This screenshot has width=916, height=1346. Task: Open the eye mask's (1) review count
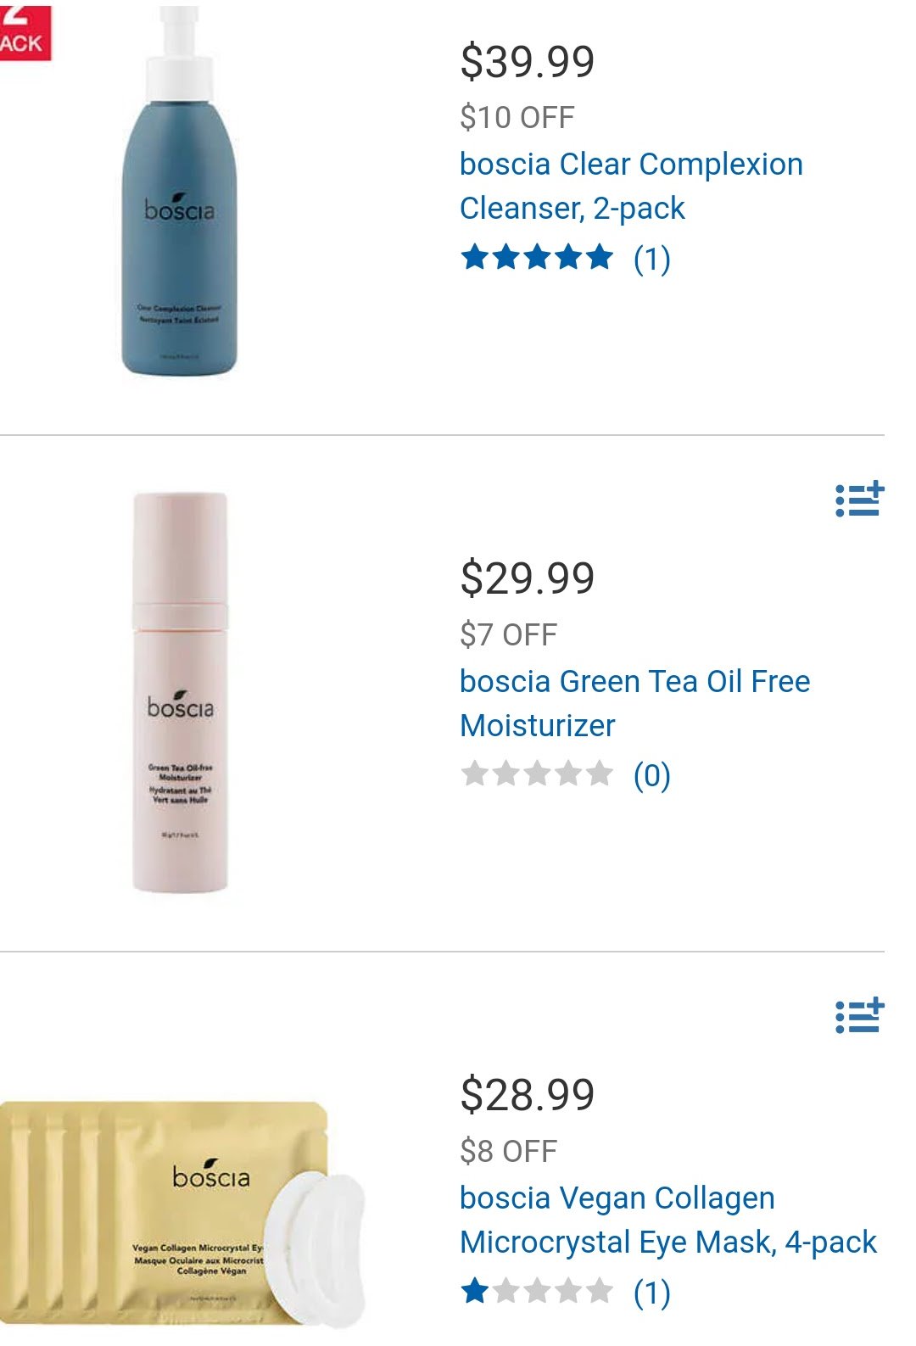[652, 1293]
